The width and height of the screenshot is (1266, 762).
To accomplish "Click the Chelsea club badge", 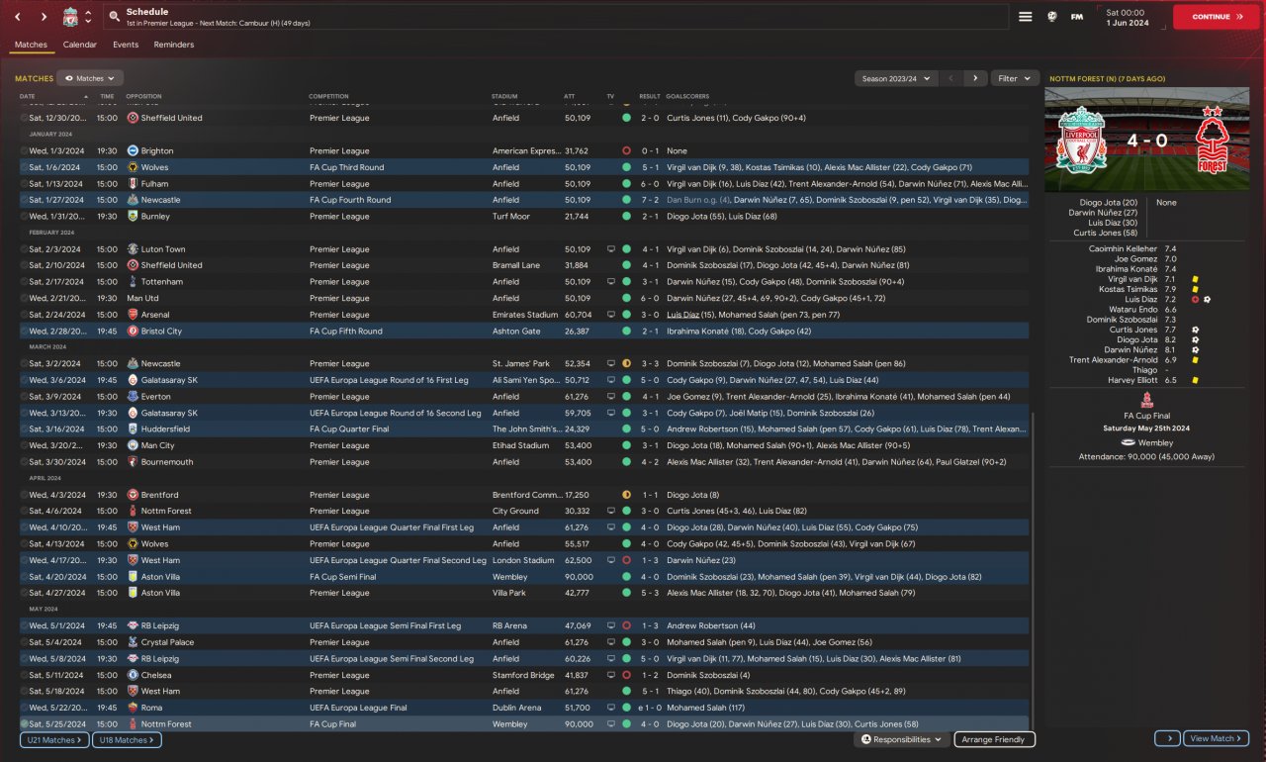I will (x=133, y=675).
